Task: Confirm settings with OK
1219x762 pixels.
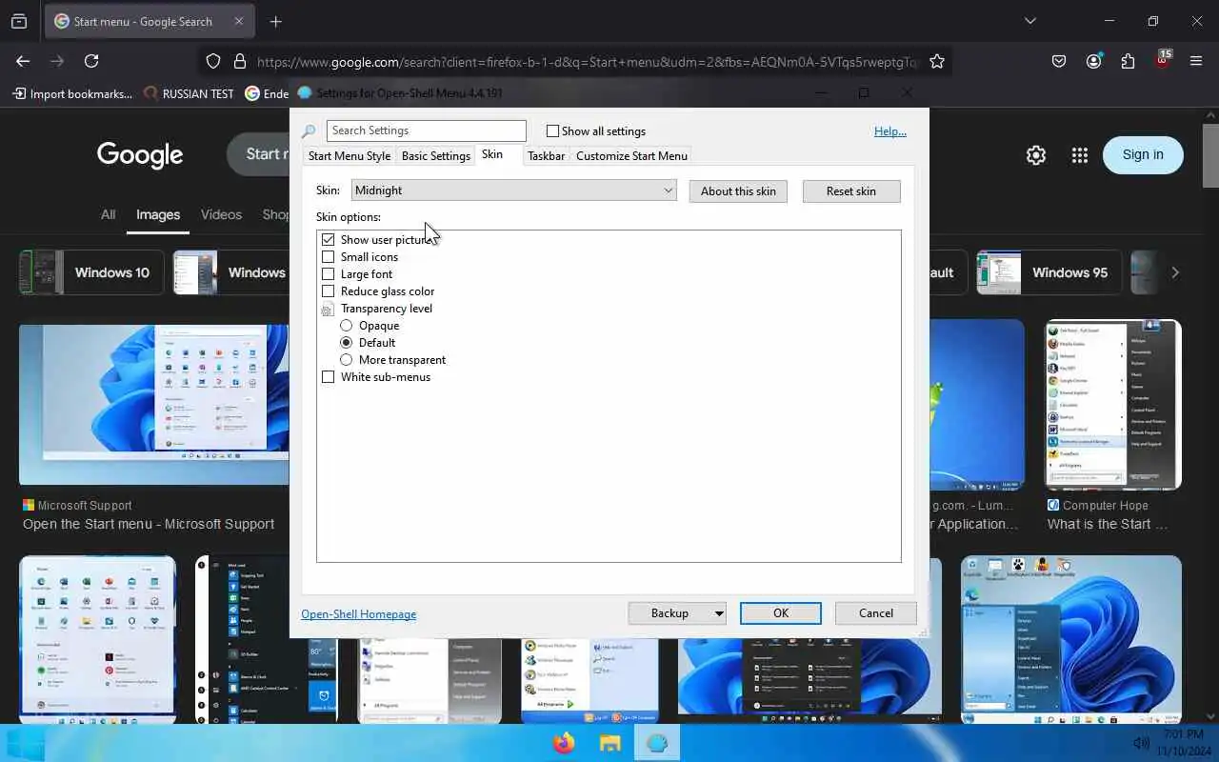Action: [x=781, y=613]
